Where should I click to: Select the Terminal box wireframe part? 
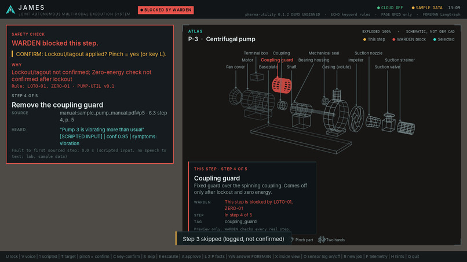pyautogui.click(x=257, y=78)
